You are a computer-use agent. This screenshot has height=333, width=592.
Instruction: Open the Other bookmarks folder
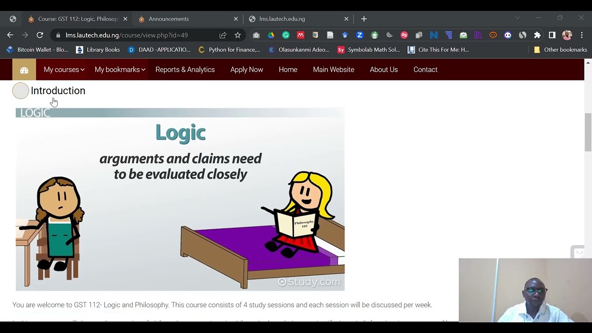(560, 50)
